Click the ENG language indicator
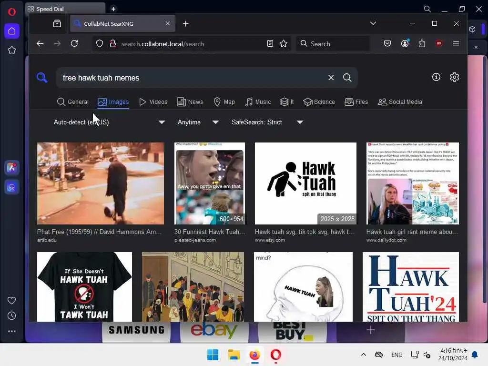Viewport: 488px width, 366px height. click(397, 355)
